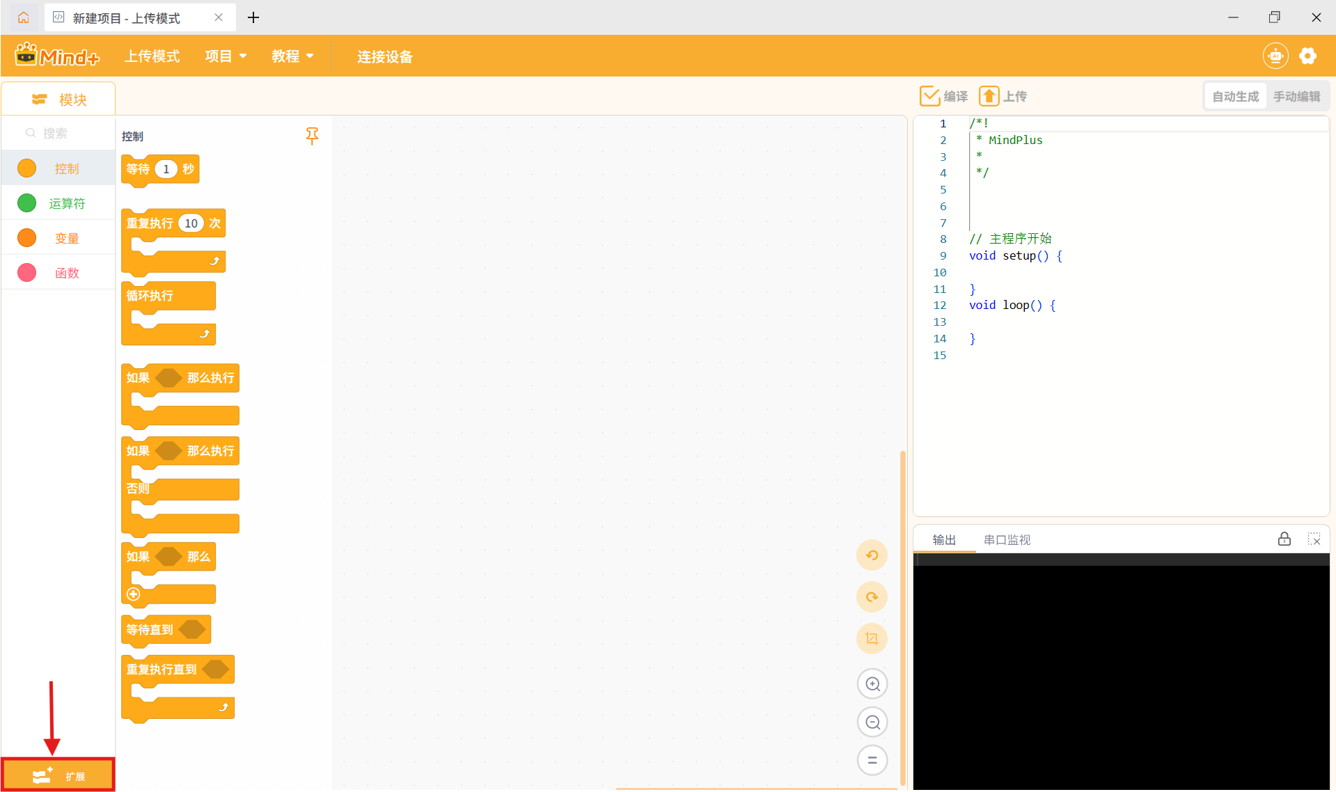Add a branch with the plus on the 如果 block
The image size is (1336, 792).
coord(134,594)
